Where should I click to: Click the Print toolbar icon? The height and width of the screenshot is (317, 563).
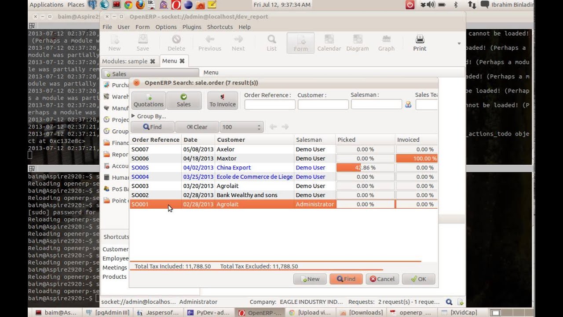point(420,43)
